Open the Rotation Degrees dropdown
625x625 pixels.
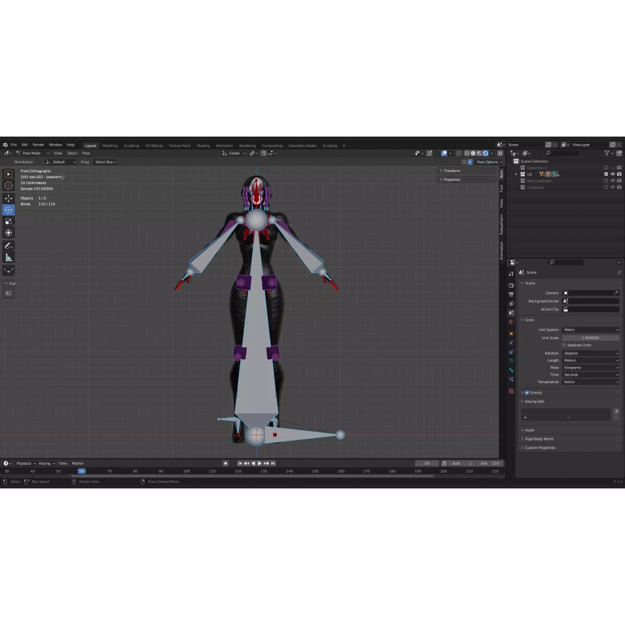click(591, 354)
